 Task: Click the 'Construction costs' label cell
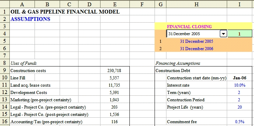[x=28, y=71]
